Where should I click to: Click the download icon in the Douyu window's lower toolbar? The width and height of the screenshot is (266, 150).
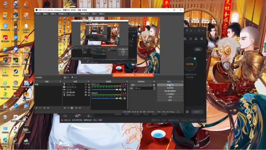88,116
